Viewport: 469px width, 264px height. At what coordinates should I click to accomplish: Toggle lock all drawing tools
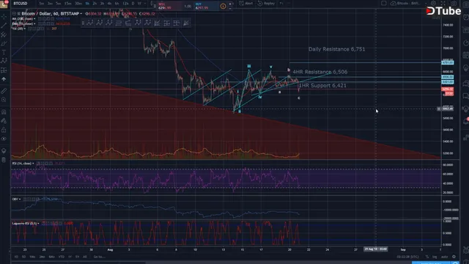click(4, 130)
